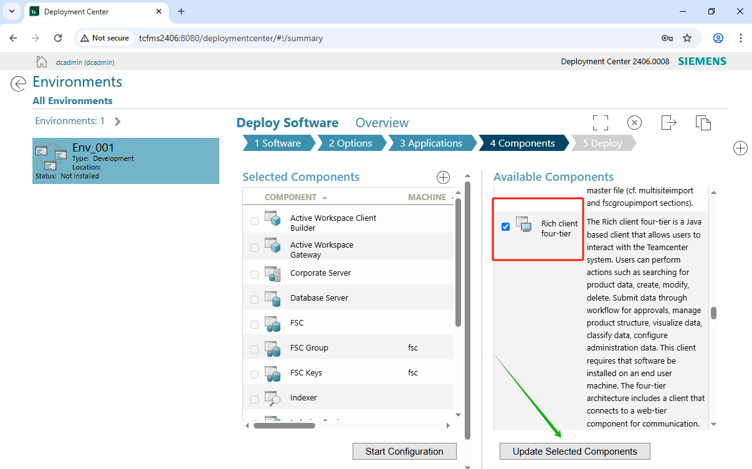The image size is (752, 469).
Task: Select step 4 Components
Action: (x=522, y=143)
